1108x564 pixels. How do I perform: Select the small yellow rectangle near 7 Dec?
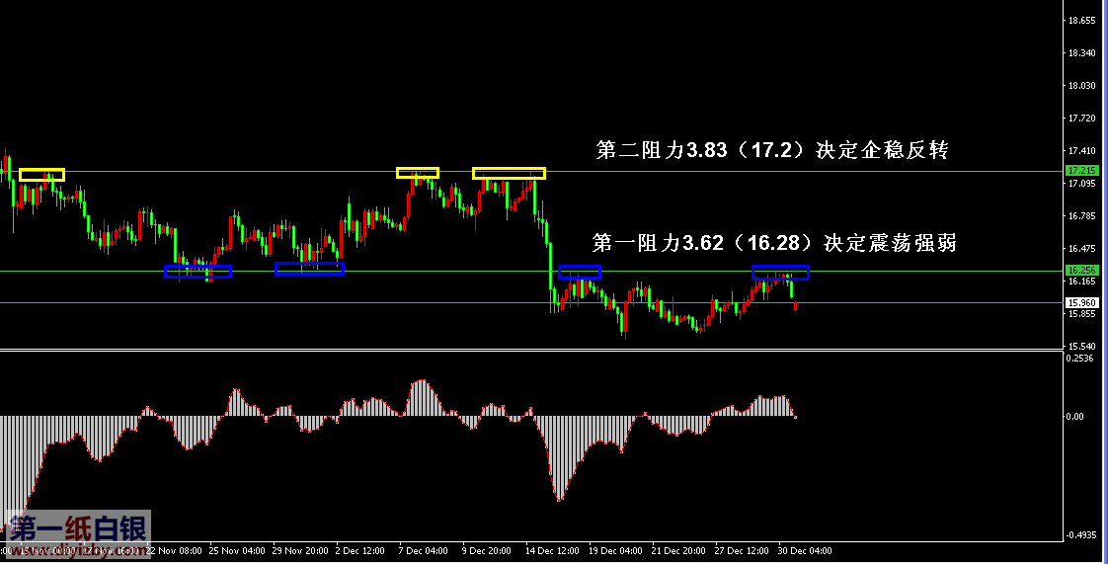(x=417, y=173)
